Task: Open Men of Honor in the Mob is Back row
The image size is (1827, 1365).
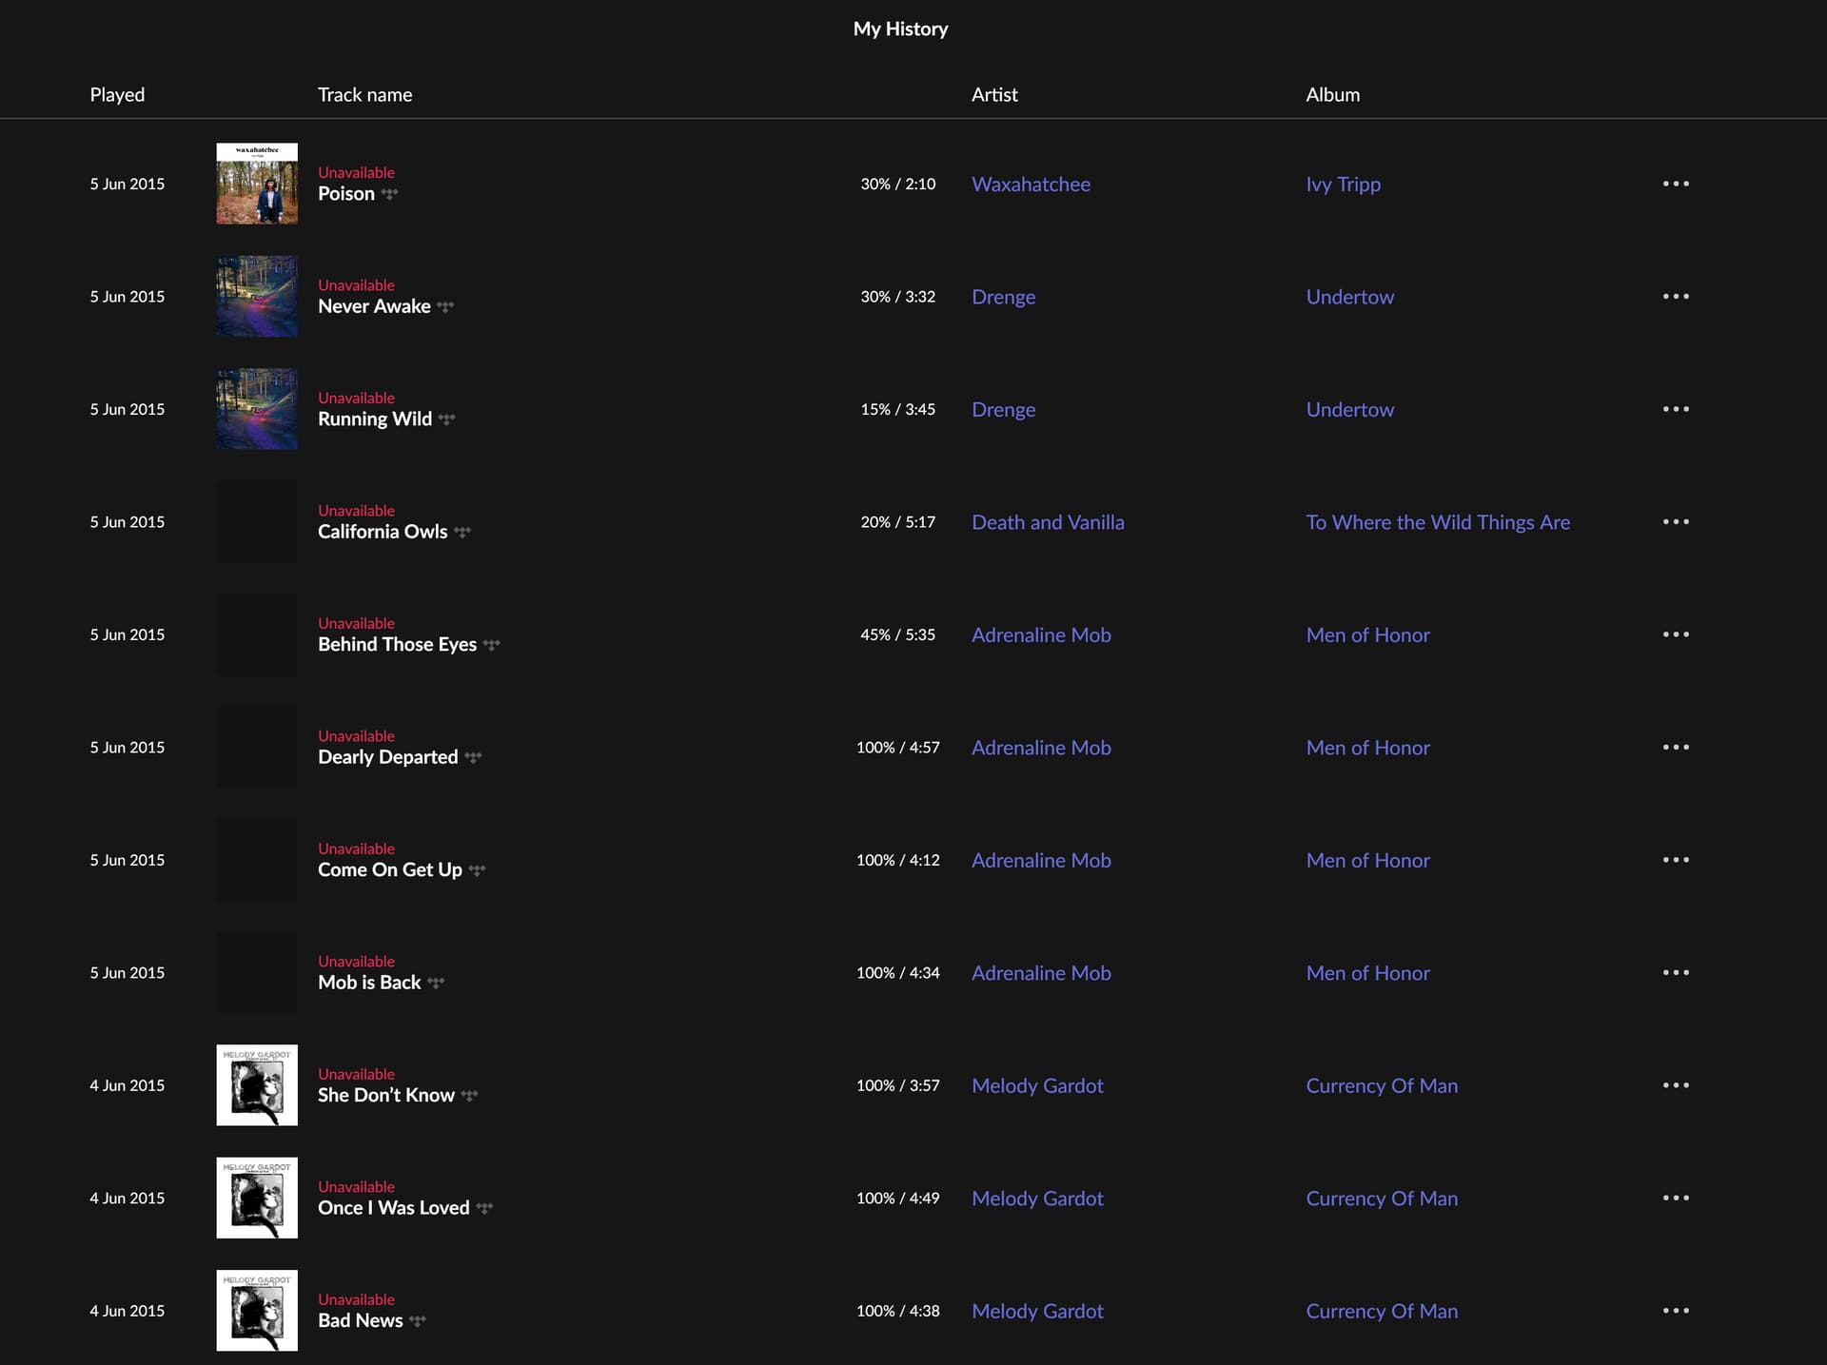Action: tap(1367, 973)
